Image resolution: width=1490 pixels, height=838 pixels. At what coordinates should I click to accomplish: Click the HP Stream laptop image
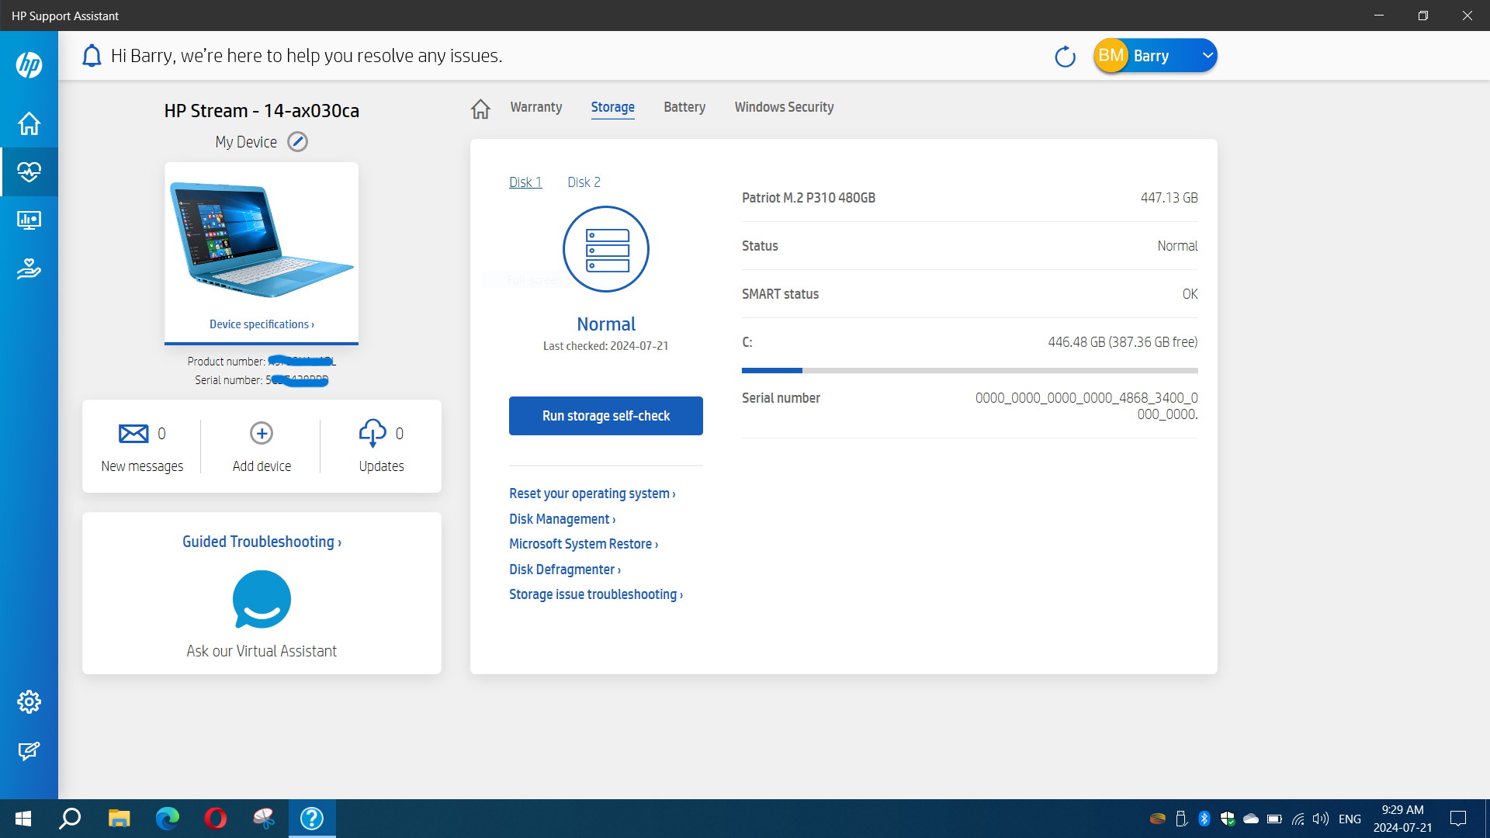[x=262, y=239]
